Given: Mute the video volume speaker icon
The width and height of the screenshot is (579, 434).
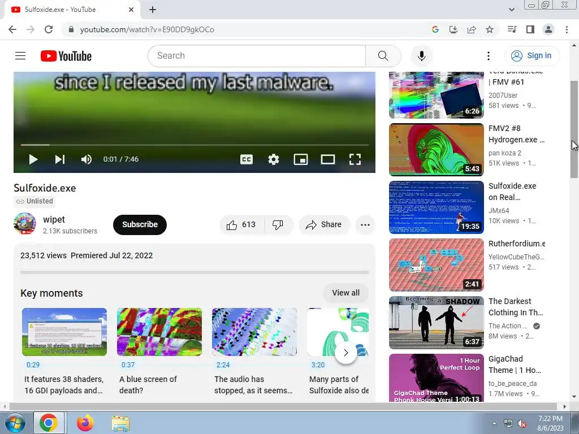Looking at the screenshot, I should (87, 159).
